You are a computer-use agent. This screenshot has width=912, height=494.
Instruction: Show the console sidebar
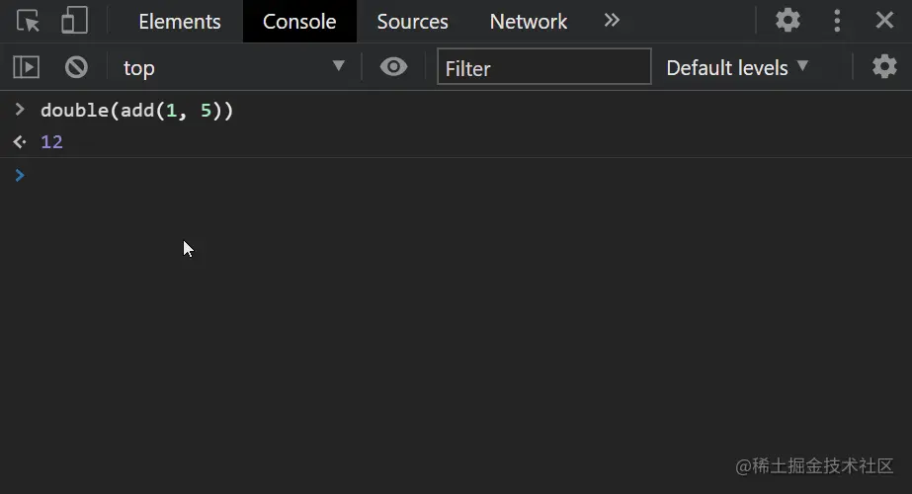pyautogui.click(x=26, y=67)
